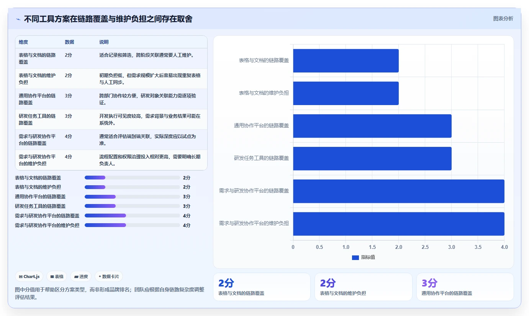Click the 0.5 x-axis tick label
Viewport: 529px width, 316px height.
click(319, 247)
